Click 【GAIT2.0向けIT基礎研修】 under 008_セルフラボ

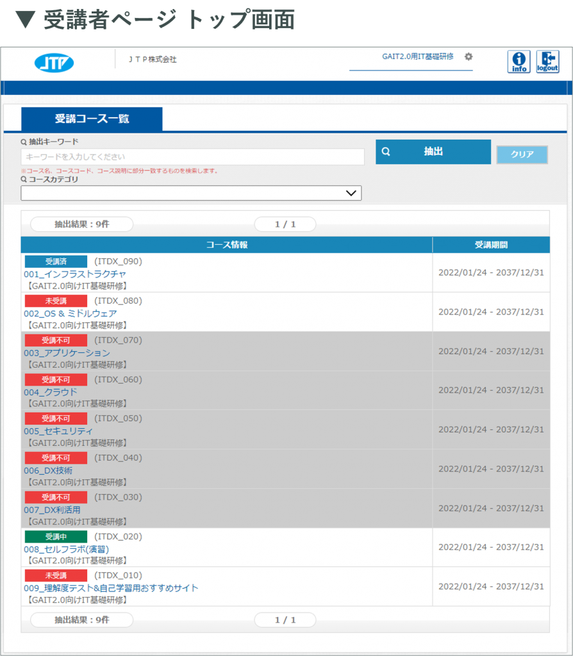point(76,561)
